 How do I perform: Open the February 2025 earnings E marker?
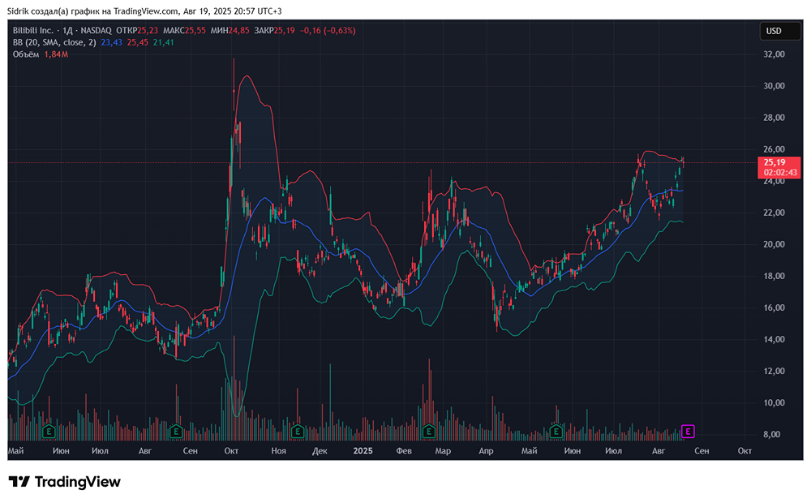[428, 431]
